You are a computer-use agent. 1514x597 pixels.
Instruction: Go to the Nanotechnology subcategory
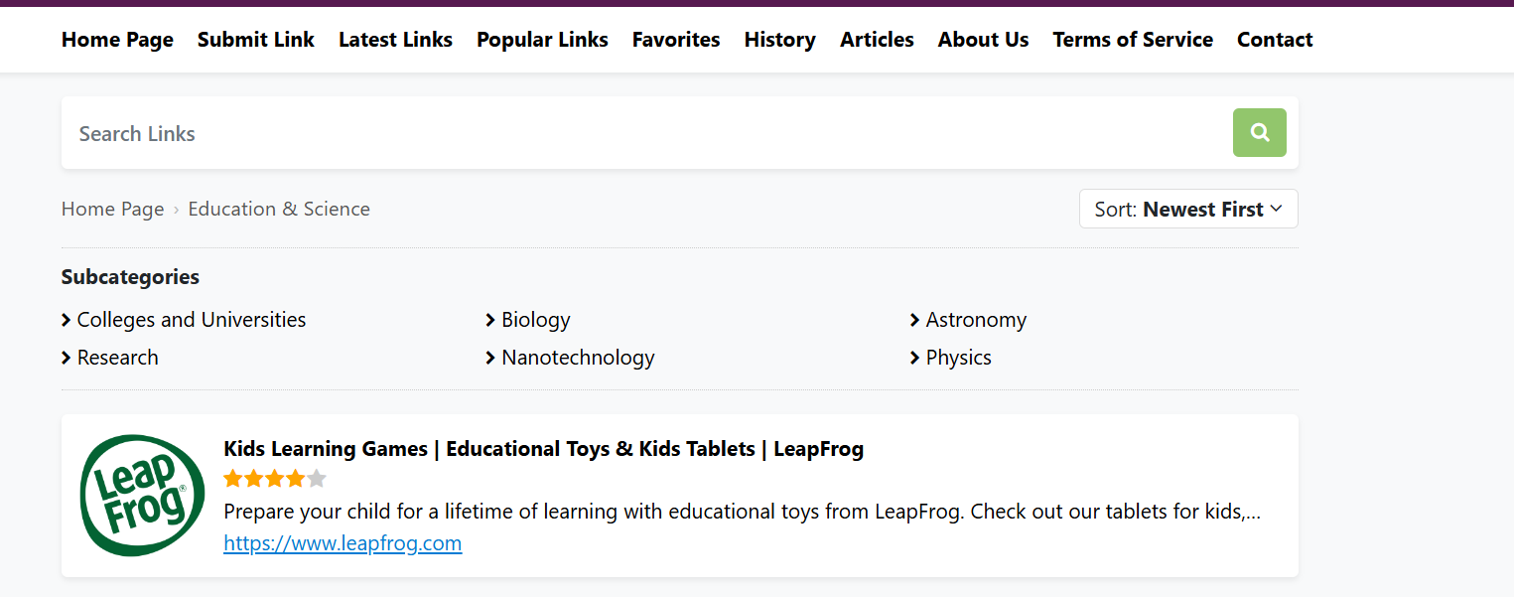tap(578, 358)
